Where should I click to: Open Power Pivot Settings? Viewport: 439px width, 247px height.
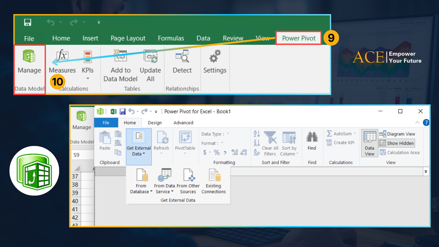[215, 63]
